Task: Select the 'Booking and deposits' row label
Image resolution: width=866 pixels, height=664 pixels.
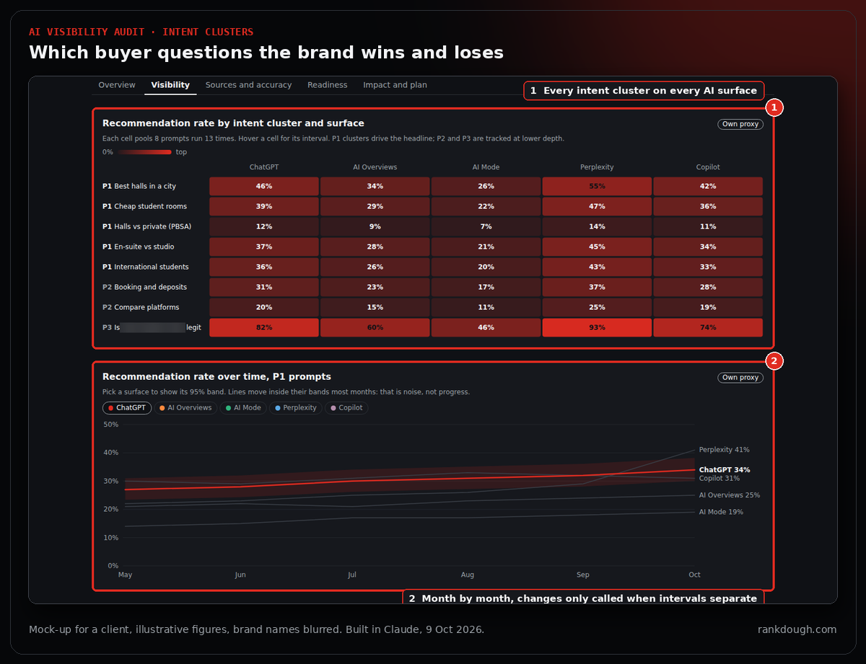Action: 144,287
